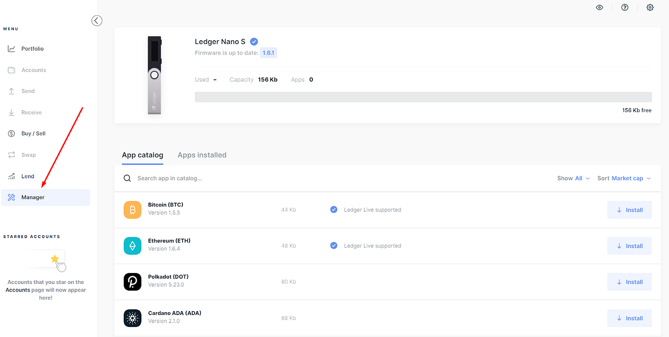Switch to the App catalog tab

142,155
